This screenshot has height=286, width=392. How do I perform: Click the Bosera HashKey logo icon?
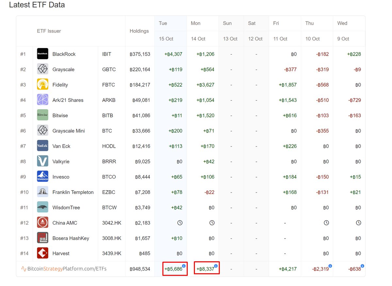[42, 238]
